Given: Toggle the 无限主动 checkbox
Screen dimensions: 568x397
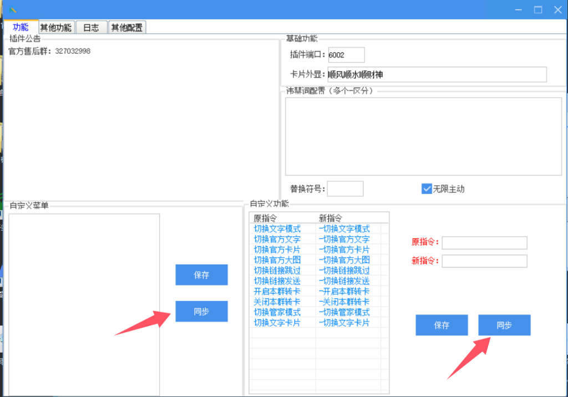Looking at the screenshot, I should click(x=427, y=189).
